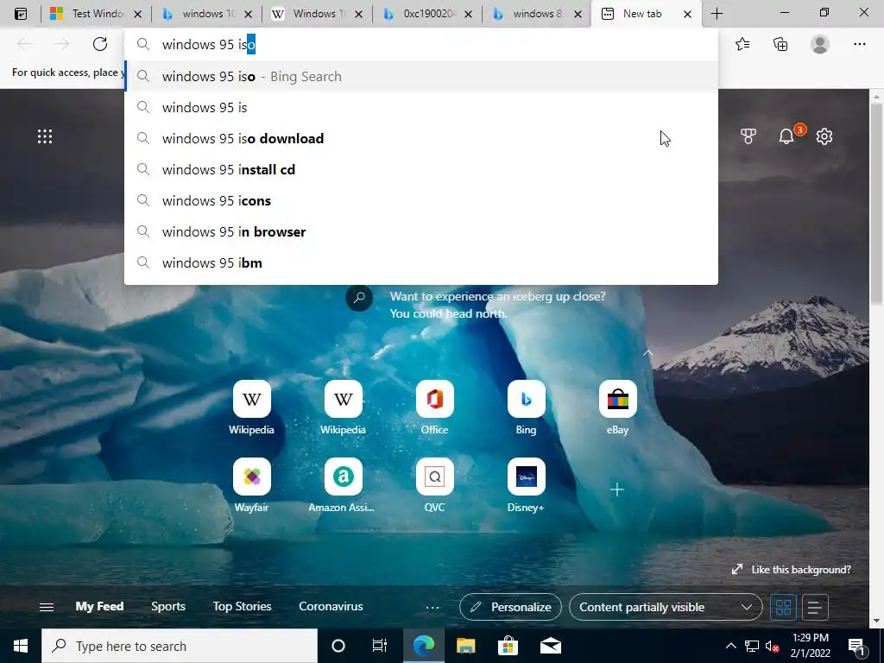Open the feed hamburger menu
Screen dimensions: 884x663
[47, 607]
